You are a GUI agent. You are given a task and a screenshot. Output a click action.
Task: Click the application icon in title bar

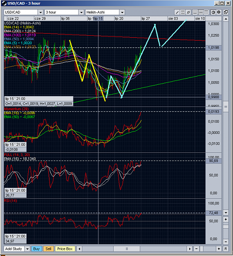(4, 3)
